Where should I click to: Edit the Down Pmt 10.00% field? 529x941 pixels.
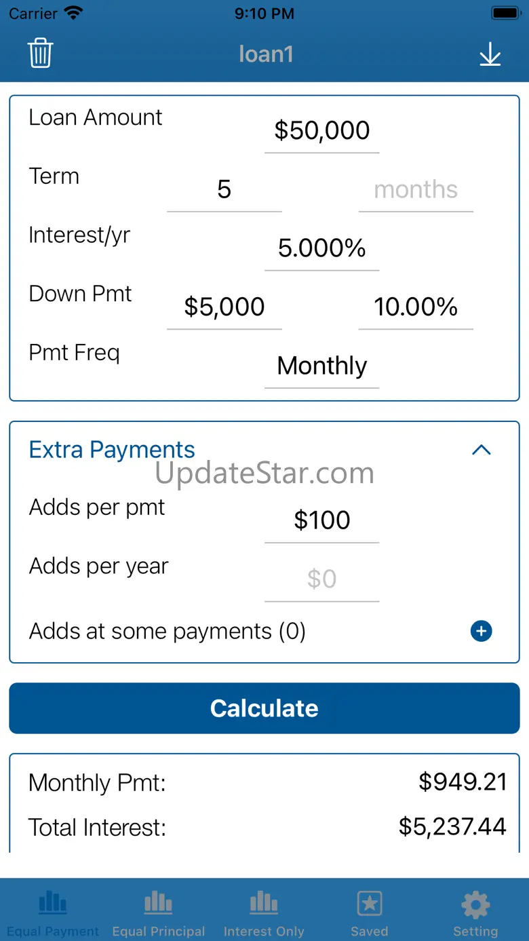coord(416,307)
